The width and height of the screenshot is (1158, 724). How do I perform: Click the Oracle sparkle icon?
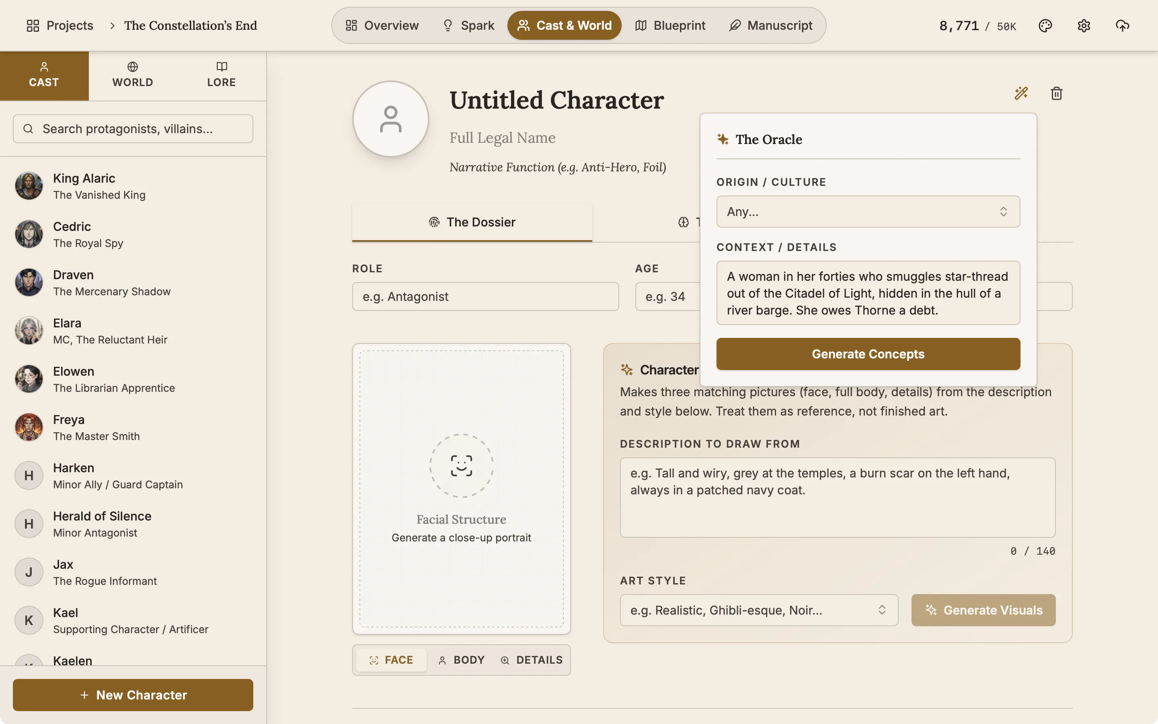click(x=723, y=139)
